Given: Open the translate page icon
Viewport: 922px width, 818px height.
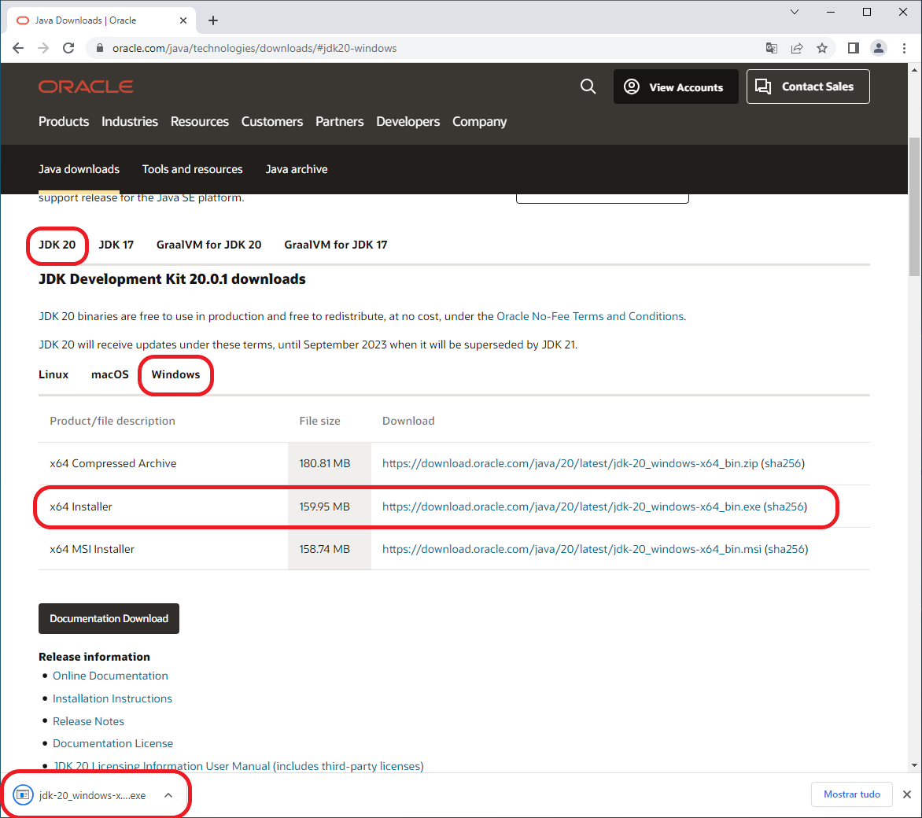Looking at the screenshot, I should (772, 48).
